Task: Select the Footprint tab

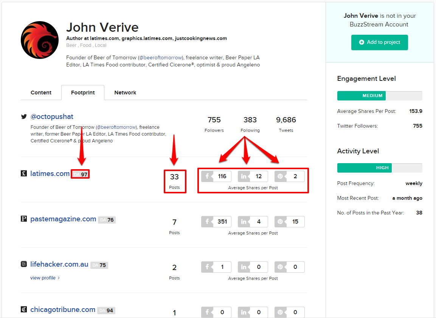Action: coord(82,93)
